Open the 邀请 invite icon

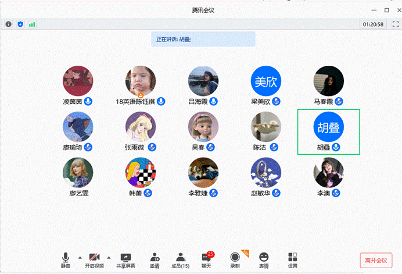(155, 259)
